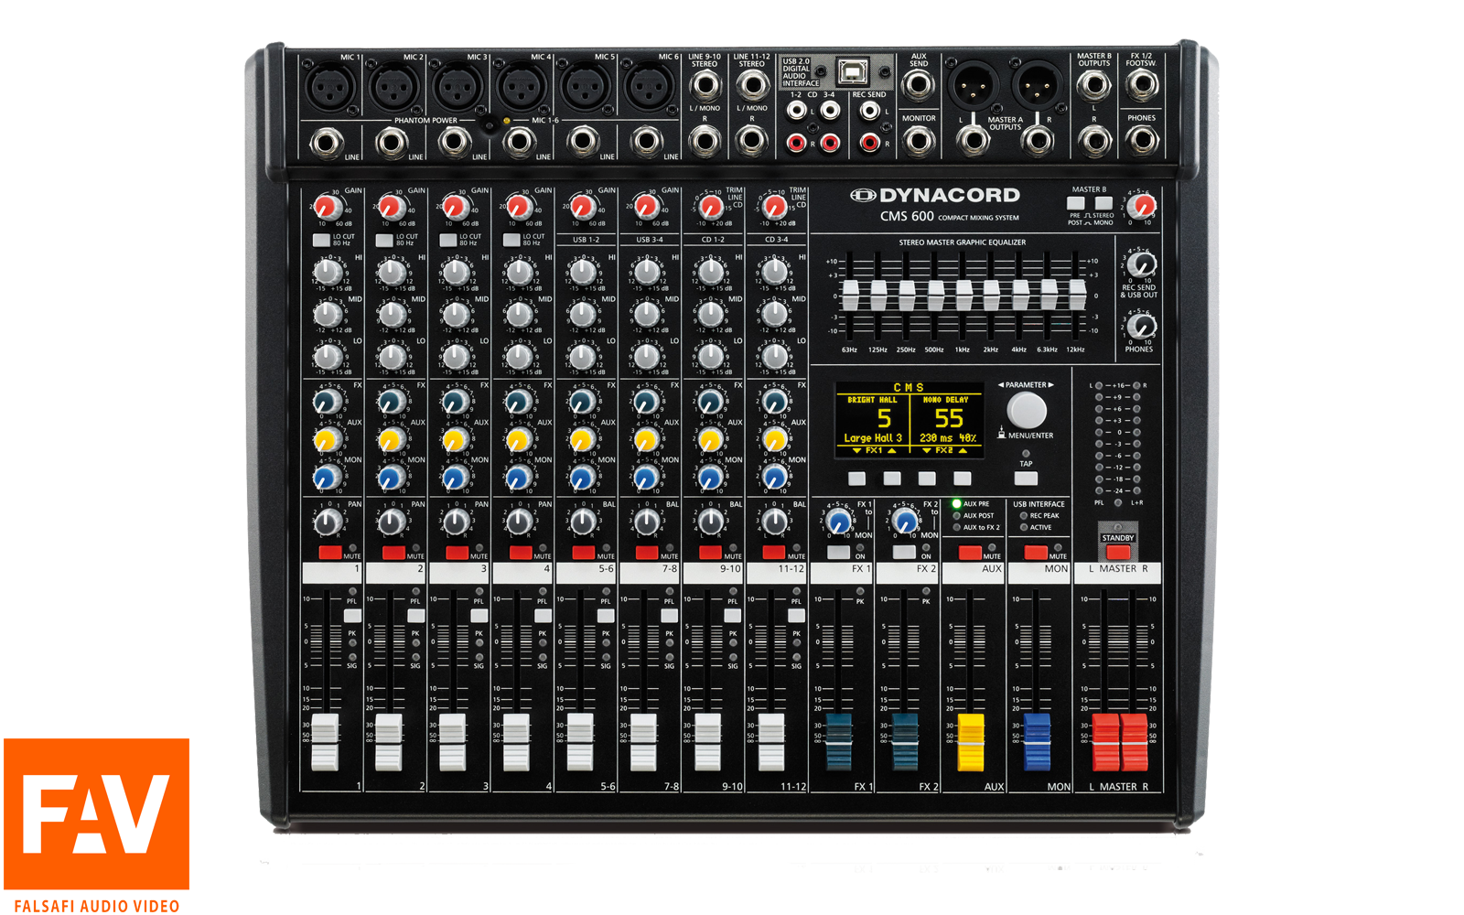
Task: Click the 63Hz graphic EQ slider
Action: (850, 296)
